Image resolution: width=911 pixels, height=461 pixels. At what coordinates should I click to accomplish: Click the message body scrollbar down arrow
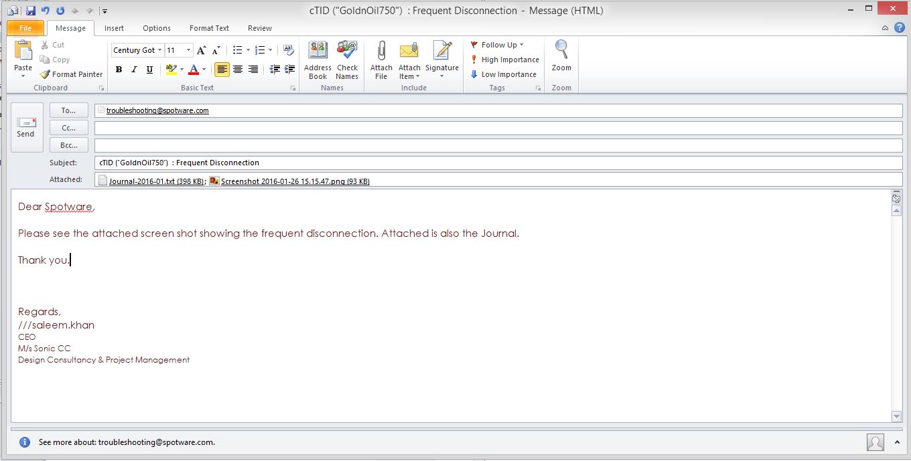pyautogui.click(x=897, y=416)
